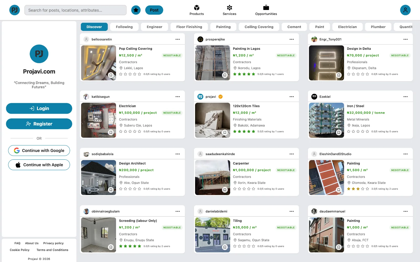The height and width of the screenshot is (262, 420).
Task: Open Terms and Conditions link
Action: point(52,250)
